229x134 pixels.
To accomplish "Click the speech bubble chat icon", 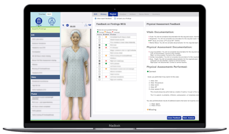I will (90, 25).
